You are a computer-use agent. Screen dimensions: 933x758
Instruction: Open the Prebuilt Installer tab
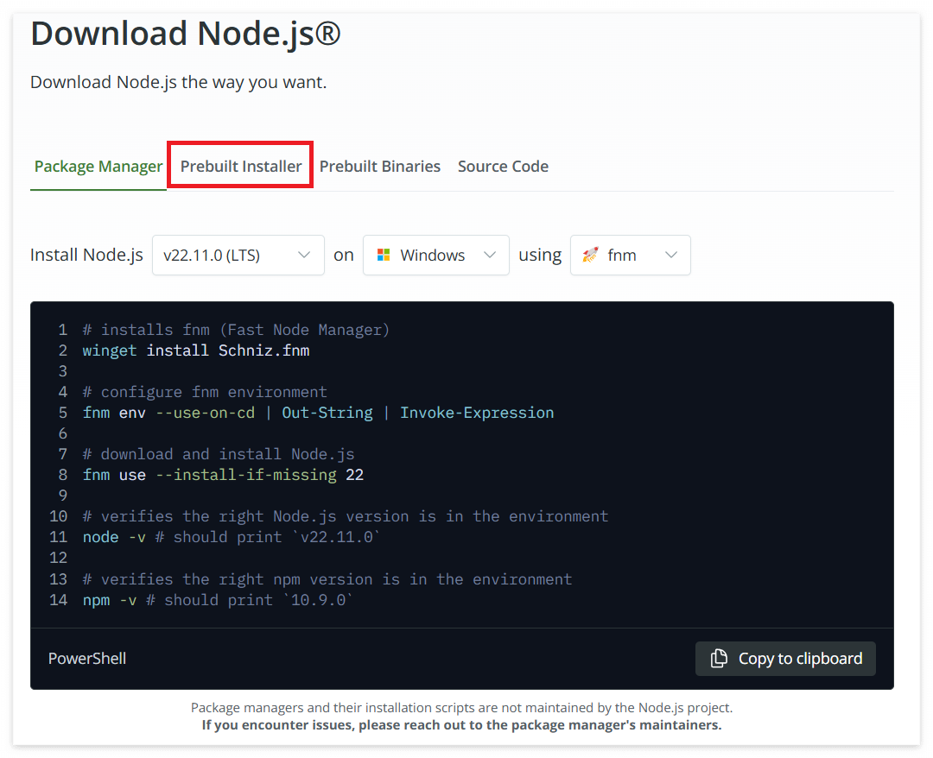[x=241, y=166]
